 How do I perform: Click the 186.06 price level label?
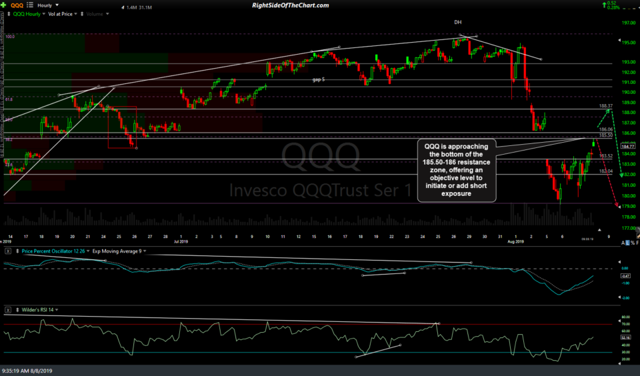click(606, 129)
